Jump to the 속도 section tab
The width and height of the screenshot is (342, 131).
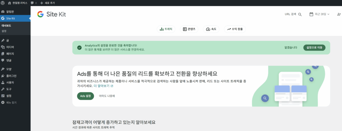tap(211, 29)
